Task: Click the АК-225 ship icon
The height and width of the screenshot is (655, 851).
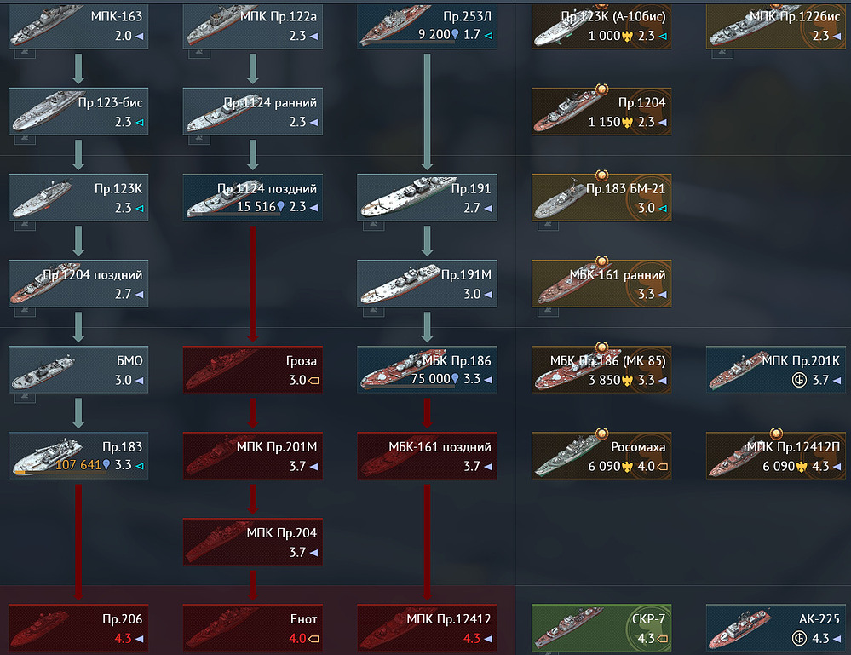Action: (742, 629)
